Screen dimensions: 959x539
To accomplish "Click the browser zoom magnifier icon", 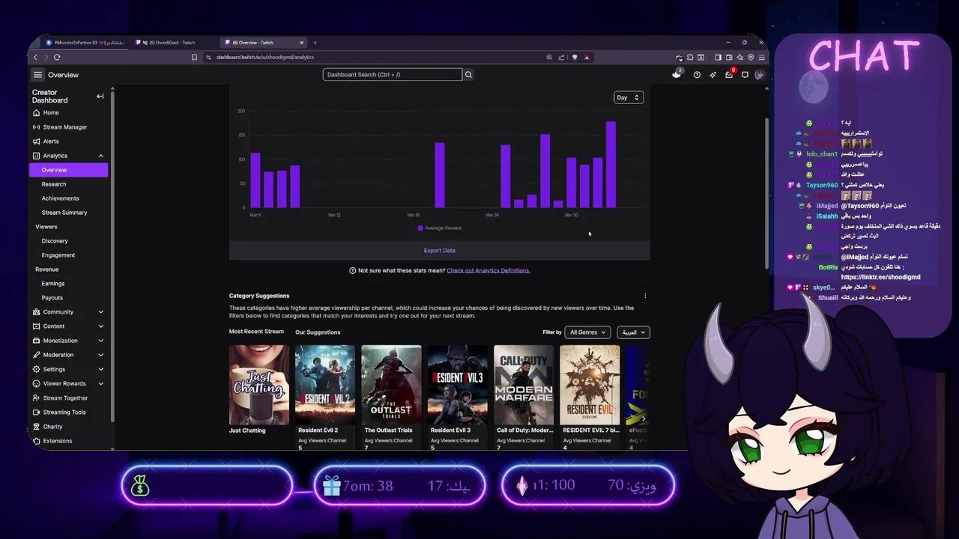I will (549, 57).
